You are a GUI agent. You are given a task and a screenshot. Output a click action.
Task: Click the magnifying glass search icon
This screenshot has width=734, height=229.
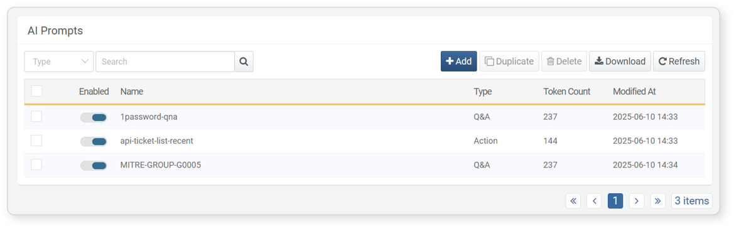[x=244, y=61]
